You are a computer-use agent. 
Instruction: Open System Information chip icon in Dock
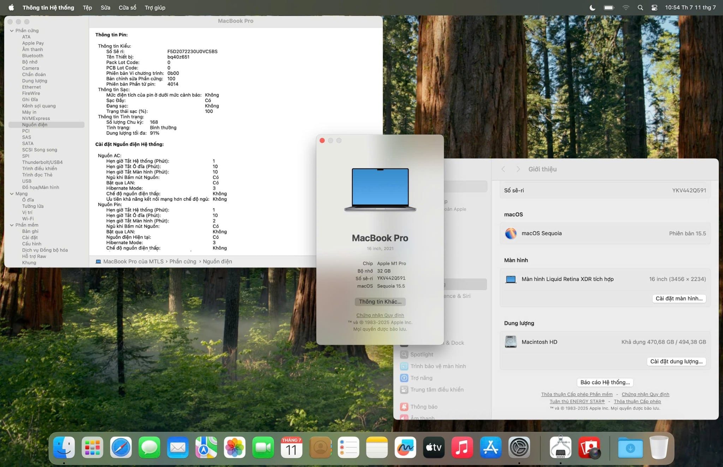point(561,447)
